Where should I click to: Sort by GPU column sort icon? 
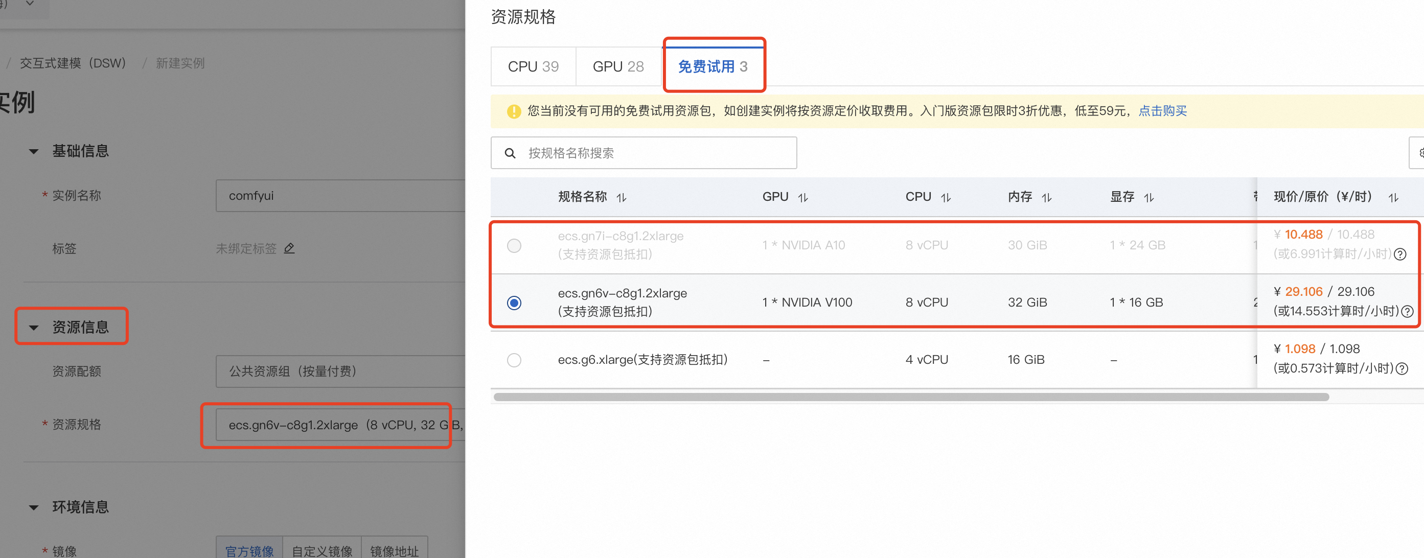[x=802, y=197]
